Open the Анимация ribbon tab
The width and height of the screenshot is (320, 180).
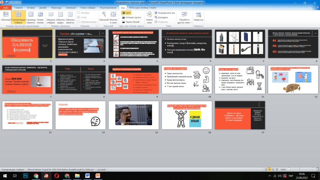(x=71, y=8)
